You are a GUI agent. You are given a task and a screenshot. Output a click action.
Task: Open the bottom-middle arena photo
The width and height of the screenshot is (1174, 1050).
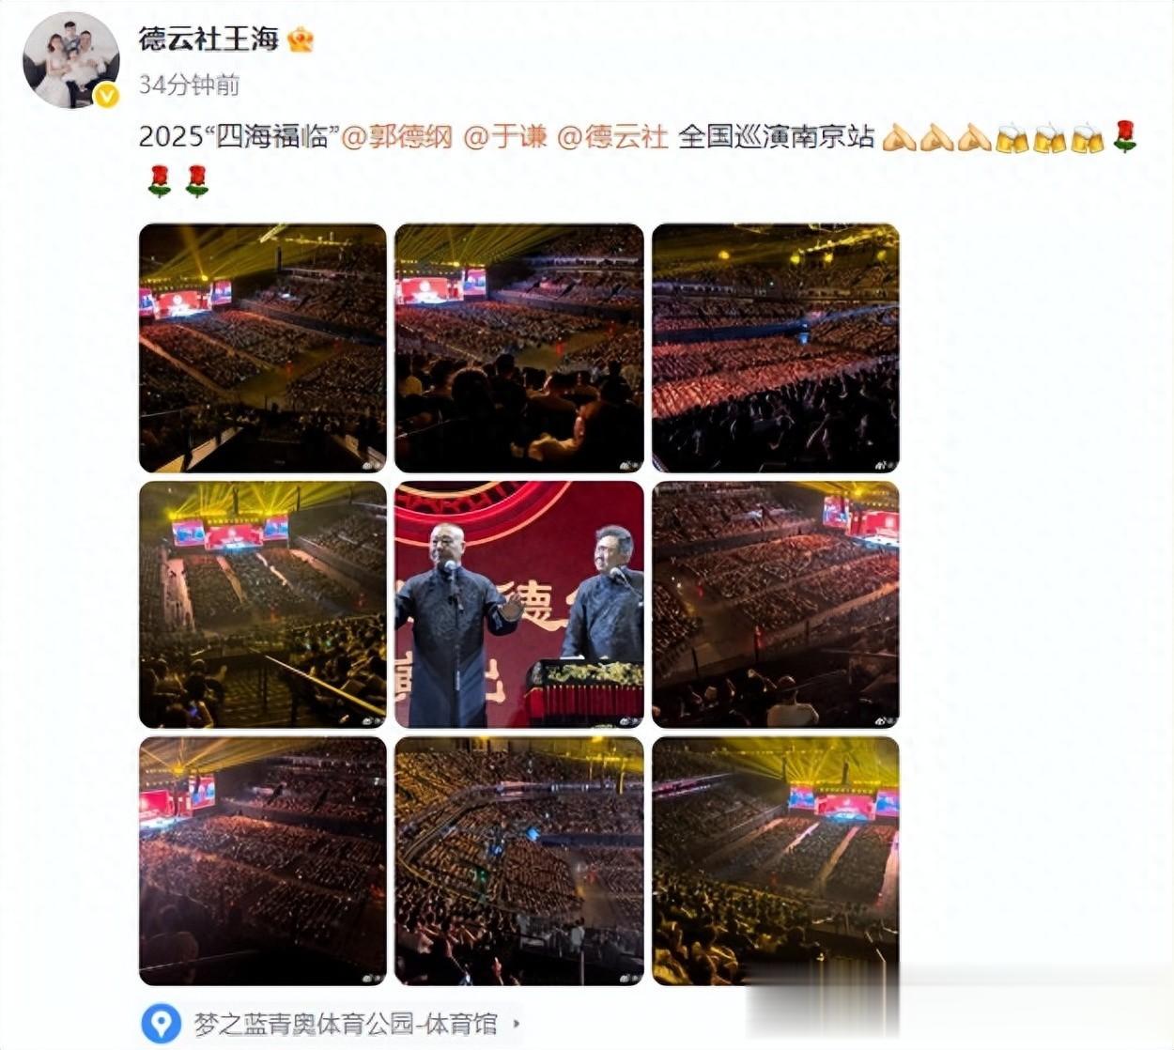coord(519,861)
